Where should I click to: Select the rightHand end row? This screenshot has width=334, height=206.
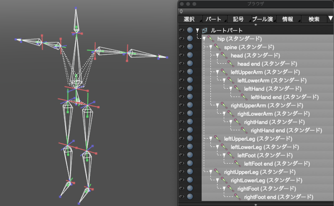click(x=268, y=130)
